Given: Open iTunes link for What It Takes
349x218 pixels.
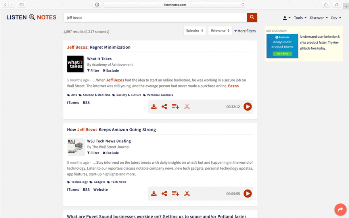Looking at the screenshot, I should (73, 103).
